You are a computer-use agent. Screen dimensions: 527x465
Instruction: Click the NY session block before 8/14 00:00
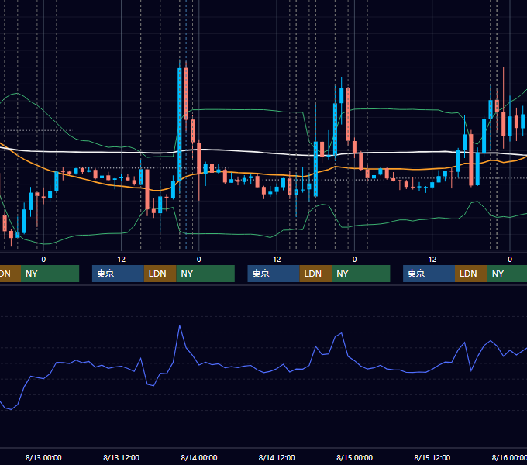(205, 274)
